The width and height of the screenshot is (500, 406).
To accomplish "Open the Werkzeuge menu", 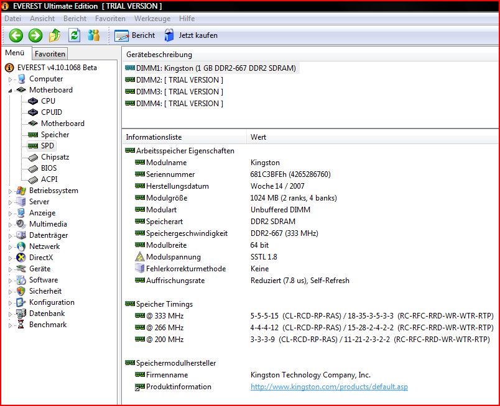I will tap(152, 19).
